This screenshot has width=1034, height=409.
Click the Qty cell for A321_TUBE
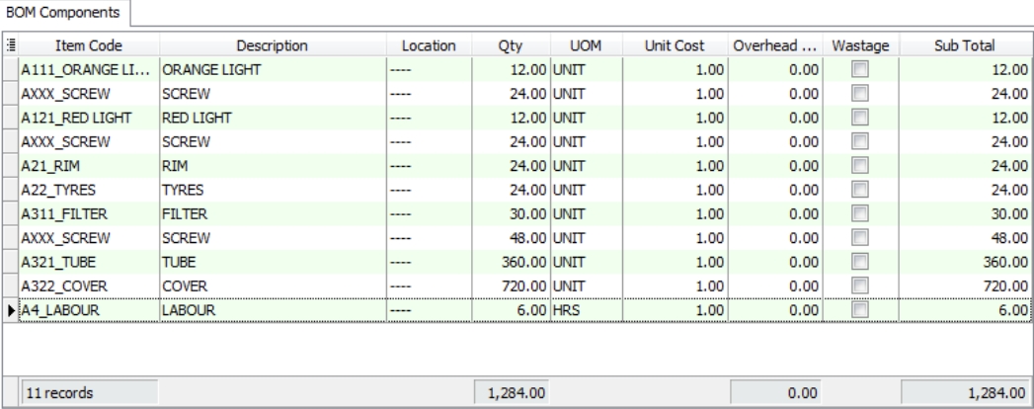pyautogui.click(x=511, y=263)
